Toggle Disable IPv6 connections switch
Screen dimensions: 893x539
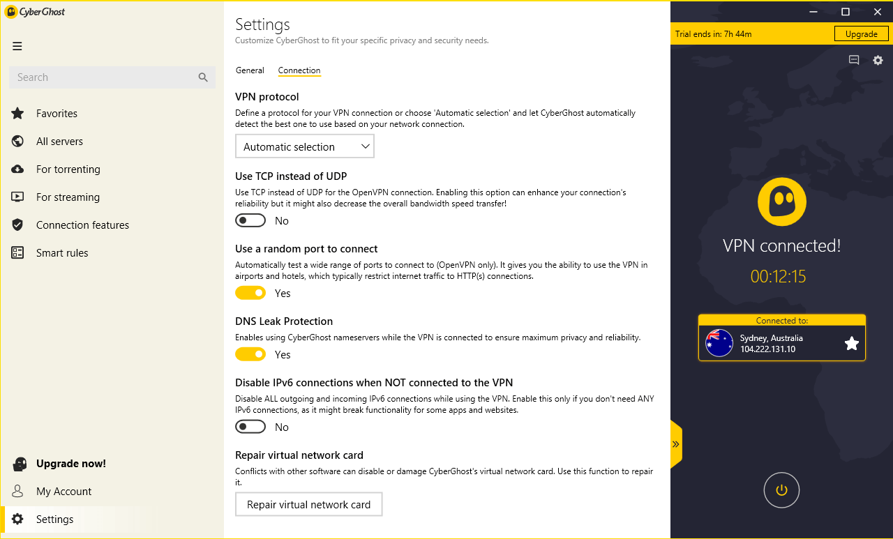(250, 427)
